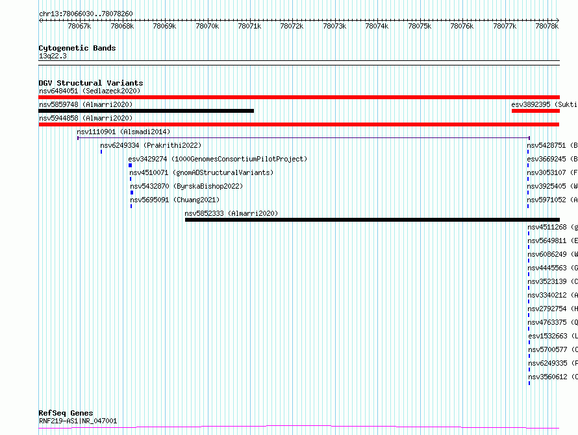Open the nsv5852333 (Almarri2020) label

point(231,213)
